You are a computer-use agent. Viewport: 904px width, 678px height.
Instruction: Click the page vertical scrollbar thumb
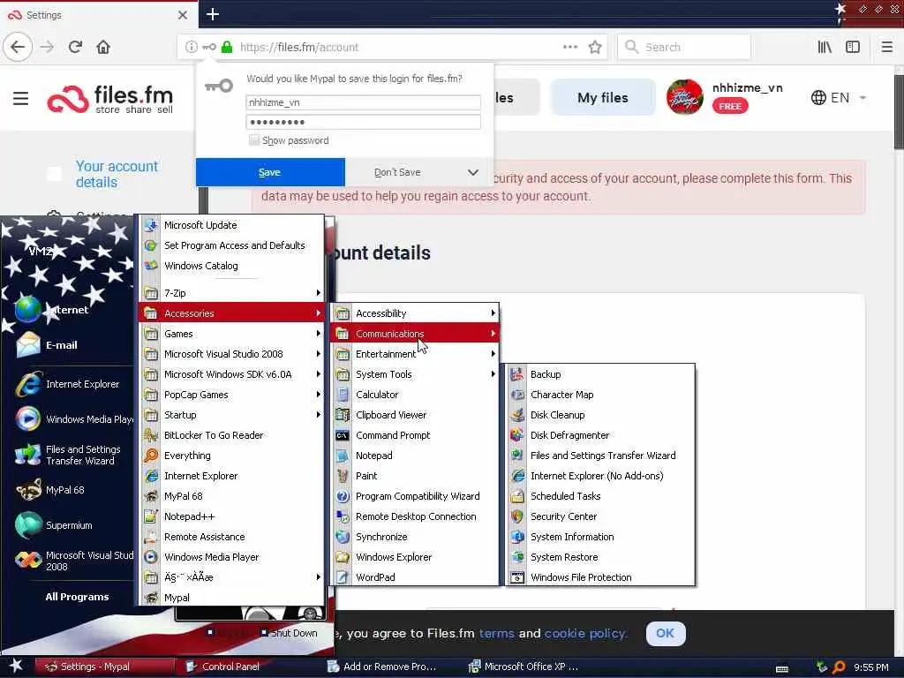898,112
